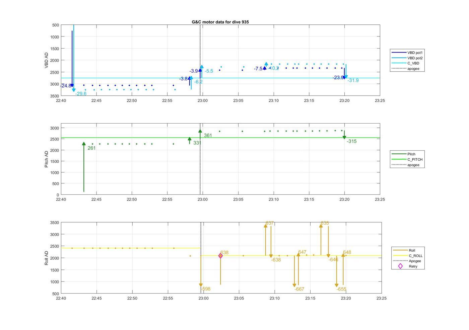Click the '638' roll annotation near retry
The height and width of the screenshot is (330, 469).
[224, 253]
